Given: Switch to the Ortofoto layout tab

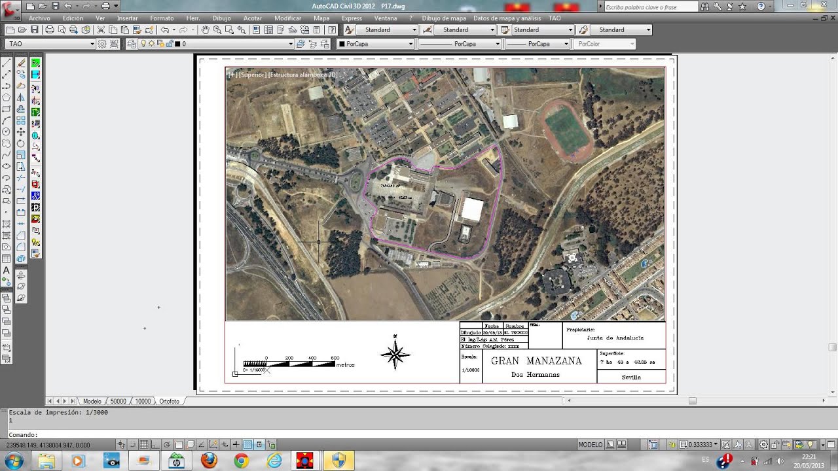Looking at the screenshot, I should [x=169, y=401].
